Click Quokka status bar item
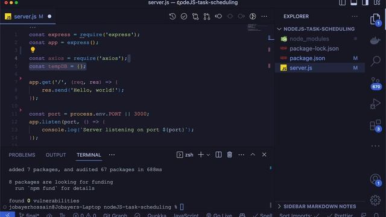The width and height of the screenshot is (386, 217). [157, 215]
